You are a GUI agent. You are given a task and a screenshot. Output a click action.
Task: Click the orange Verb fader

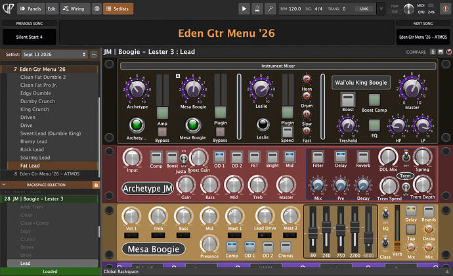397,246
